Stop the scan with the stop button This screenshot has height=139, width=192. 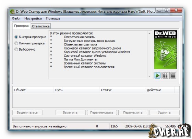coord(173,75)
